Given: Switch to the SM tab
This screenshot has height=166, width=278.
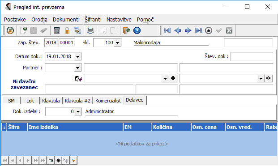Looking at the screenshot, I should [12, 101].
